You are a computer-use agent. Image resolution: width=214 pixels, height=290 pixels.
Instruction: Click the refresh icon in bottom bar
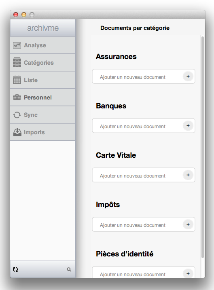point(15,269)
